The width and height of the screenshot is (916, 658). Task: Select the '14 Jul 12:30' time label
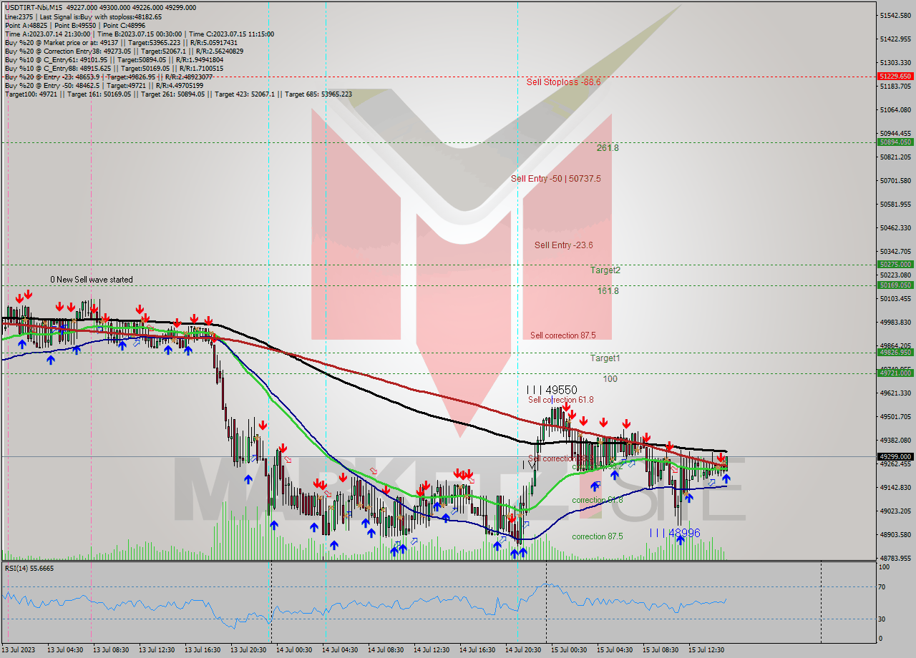pyautogui.click(x=432, y=650)
